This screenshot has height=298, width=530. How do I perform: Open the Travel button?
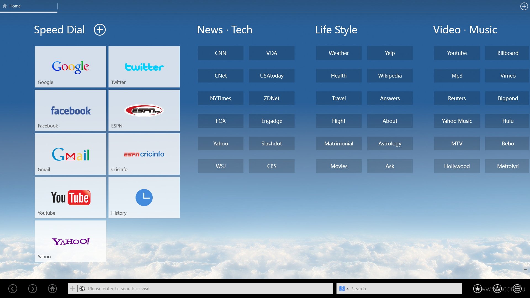point(339,98)
